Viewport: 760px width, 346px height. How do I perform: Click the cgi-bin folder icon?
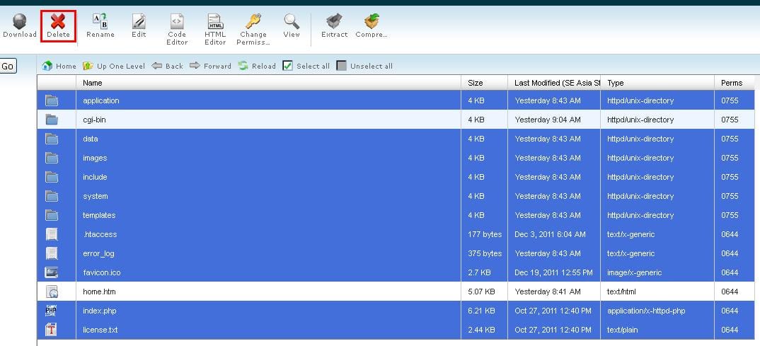52,120
